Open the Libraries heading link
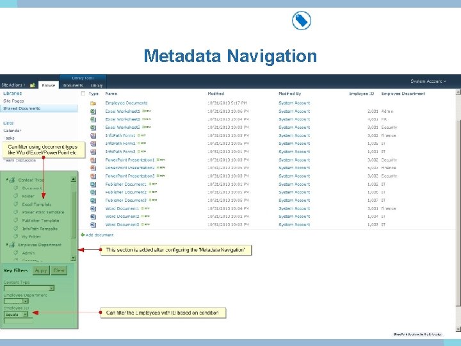Image resolution: width=461 pixels, height=346 pixels. 13,94
